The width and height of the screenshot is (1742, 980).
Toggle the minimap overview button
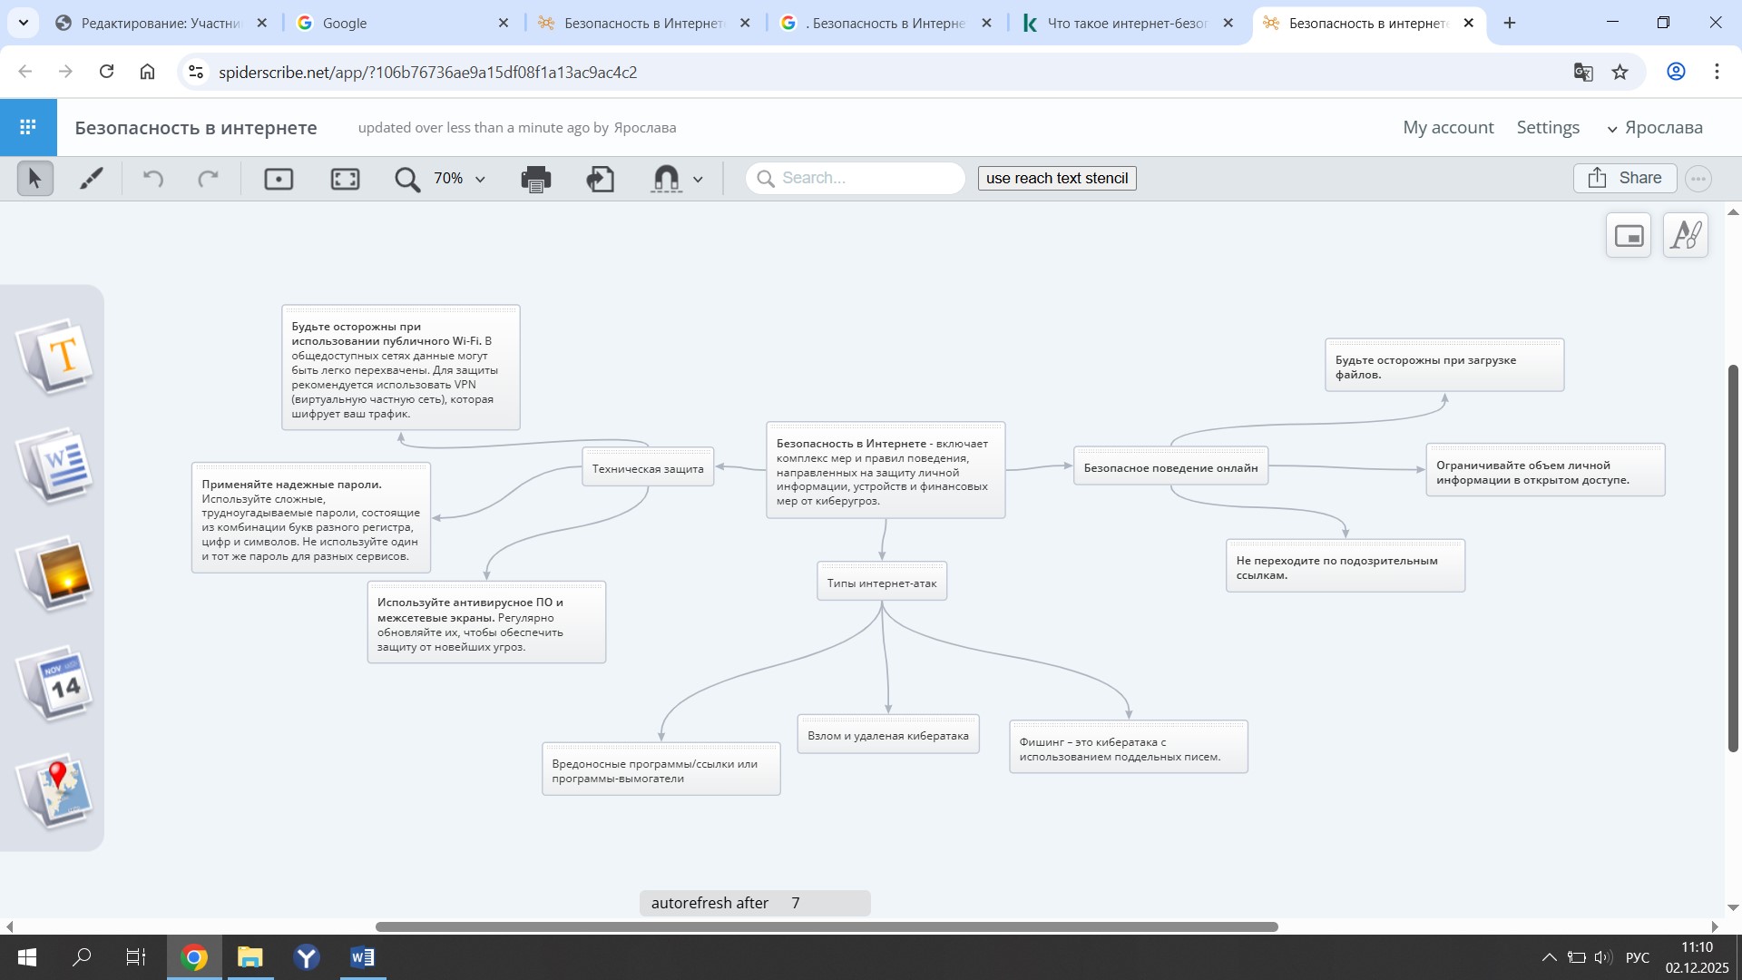click(x=1629, y=236)
